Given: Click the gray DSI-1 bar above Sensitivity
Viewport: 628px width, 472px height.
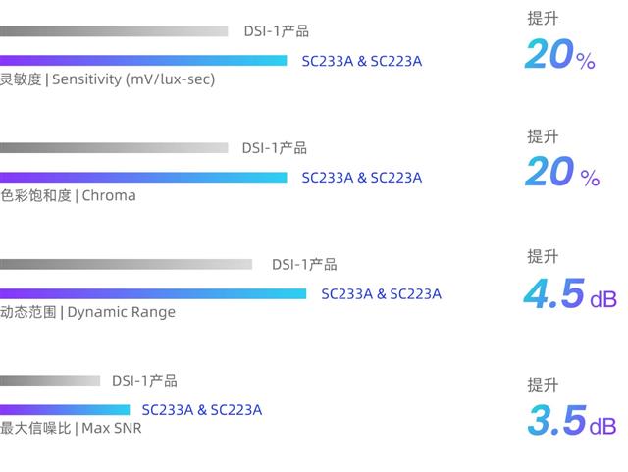Looking at the screenshot, I should pyautogui.click(x=113, y=31).
